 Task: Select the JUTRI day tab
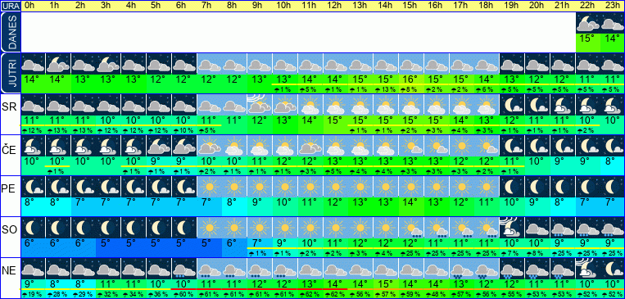[x=11, y=74]
